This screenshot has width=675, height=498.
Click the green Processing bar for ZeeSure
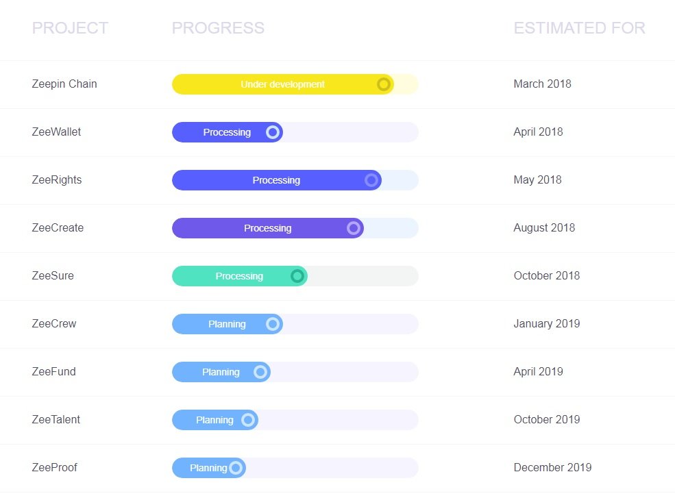click(x=240, y=276)
